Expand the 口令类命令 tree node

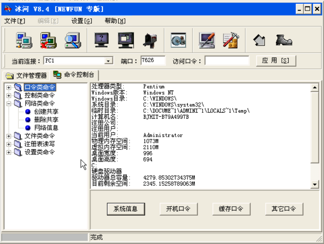[x=9, y=88]
